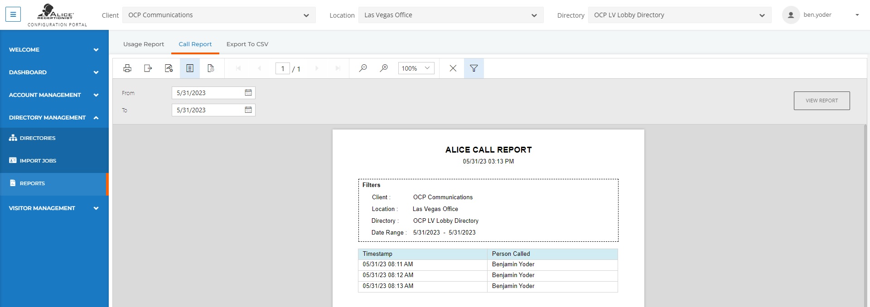Zoom out the report view

click(363, 68)
